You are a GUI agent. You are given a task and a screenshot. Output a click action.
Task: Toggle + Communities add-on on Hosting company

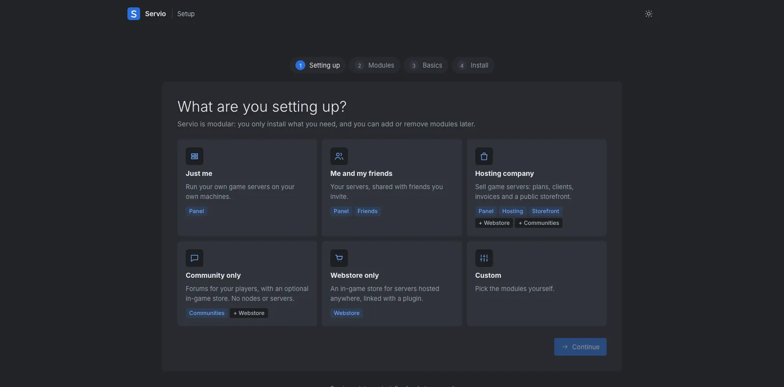[x=539, y=223]
